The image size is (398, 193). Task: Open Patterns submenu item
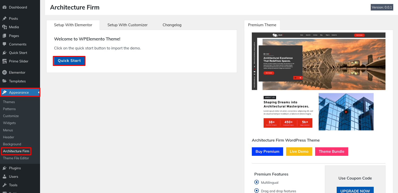9,109
